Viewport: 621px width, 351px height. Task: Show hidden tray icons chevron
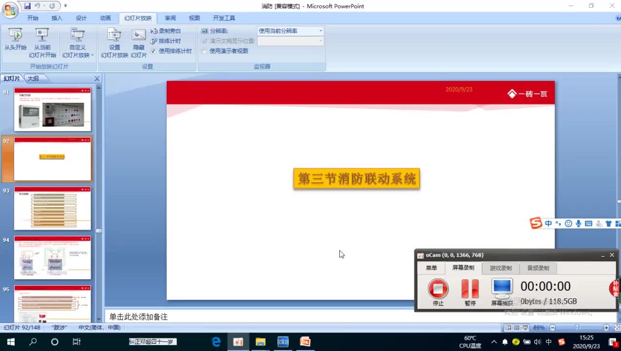tap(494, 342)
